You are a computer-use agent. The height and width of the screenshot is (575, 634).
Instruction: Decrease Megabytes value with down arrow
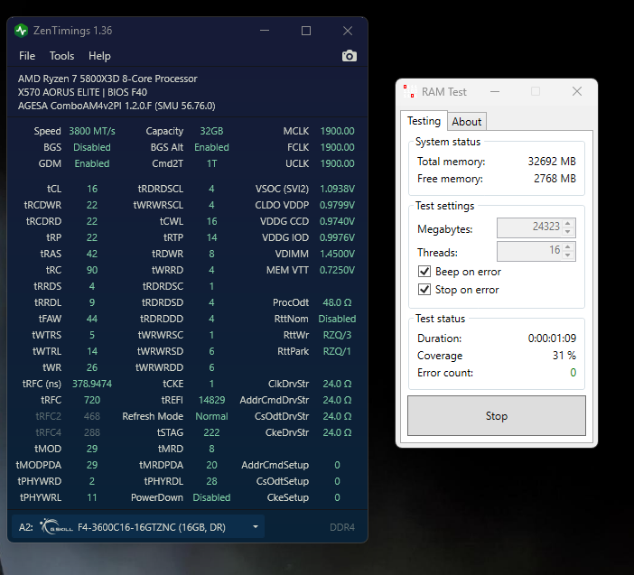point(568,232)
